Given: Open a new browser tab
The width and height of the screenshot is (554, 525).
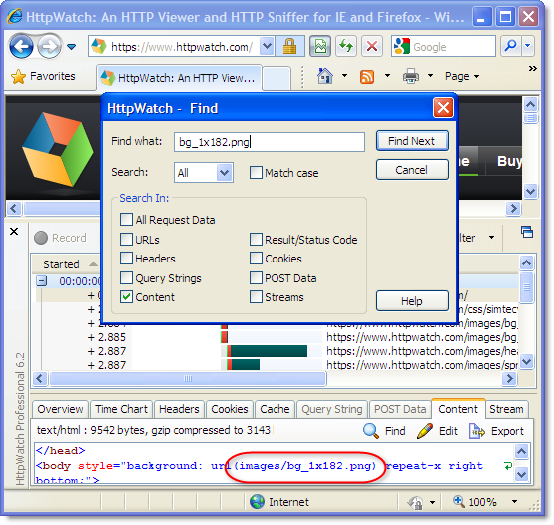Looking at the screenshot, I should tap(277, 78).
